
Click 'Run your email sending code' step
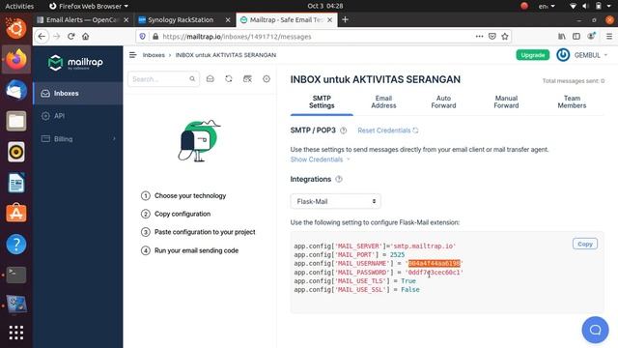(196, 250)
